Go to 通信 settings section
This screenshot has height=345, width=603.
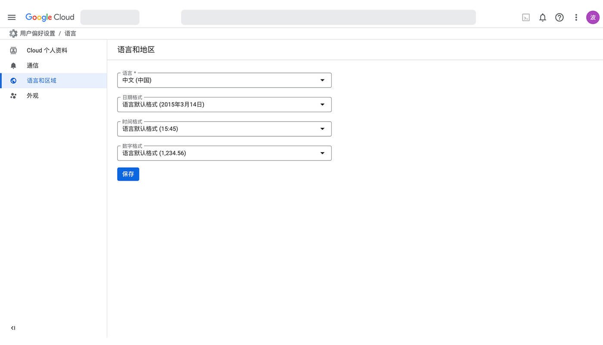coord(33,66)
